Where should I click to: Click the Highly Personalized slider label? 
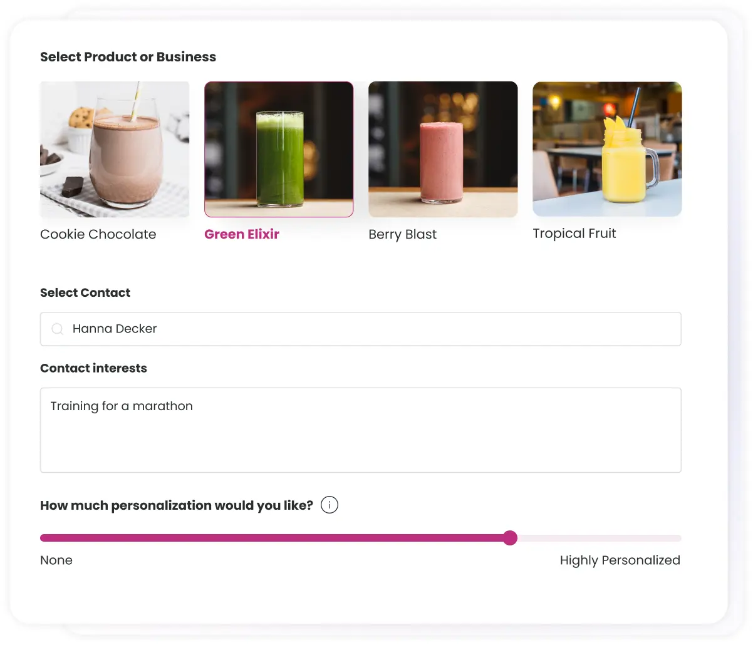coord(620,560)
